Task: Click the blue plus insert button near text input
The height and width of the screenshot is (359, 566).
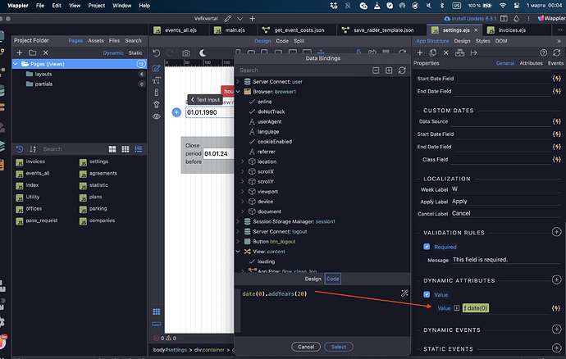Action: tap(176, 112)
